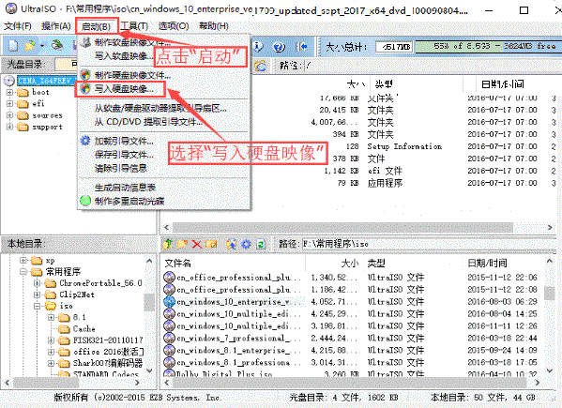Click the Save/disk drive toolbar icon
Image resolution: width=562 pixels, height=408 pixels.
click(57, 46)
